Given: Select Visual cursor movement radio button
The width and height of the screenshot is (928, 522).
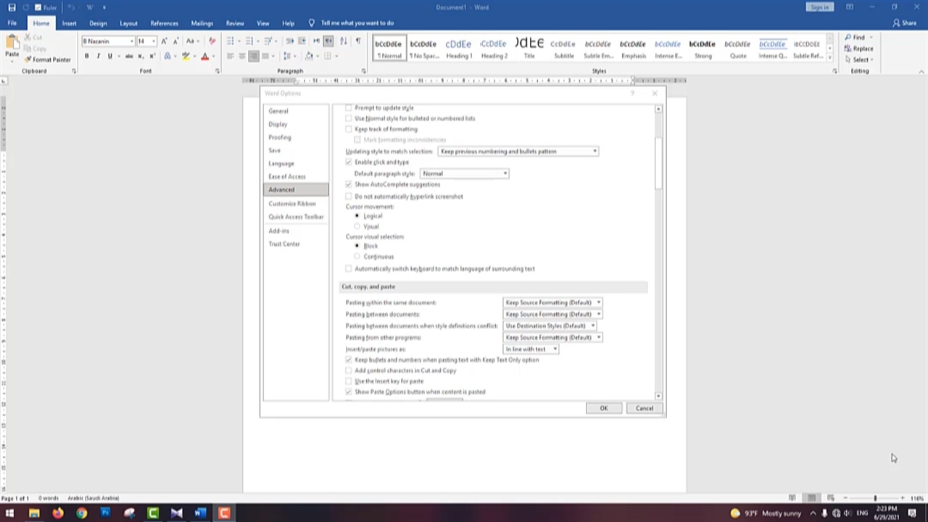Looking at the screenshot, I should pos(357,226).
